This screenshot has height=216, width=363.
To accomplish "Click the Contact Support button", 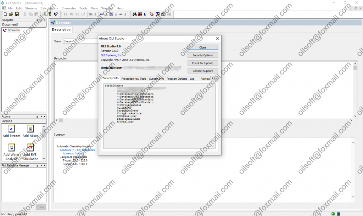I will point(202,71).
